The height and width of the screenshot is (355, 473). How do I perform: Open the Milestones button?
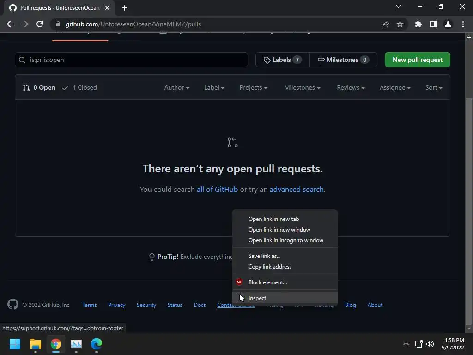(x=343, y=60)
